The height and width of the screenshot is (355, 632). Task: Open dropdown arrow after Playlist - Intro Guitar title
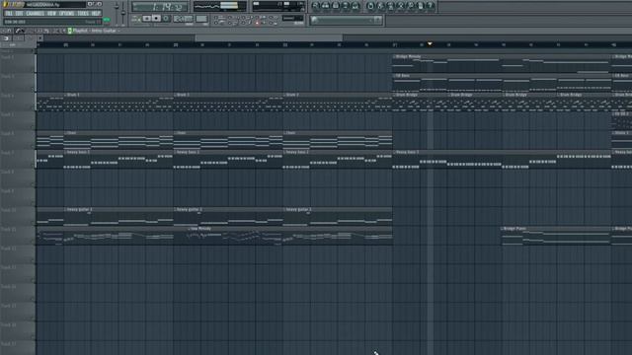118,31
